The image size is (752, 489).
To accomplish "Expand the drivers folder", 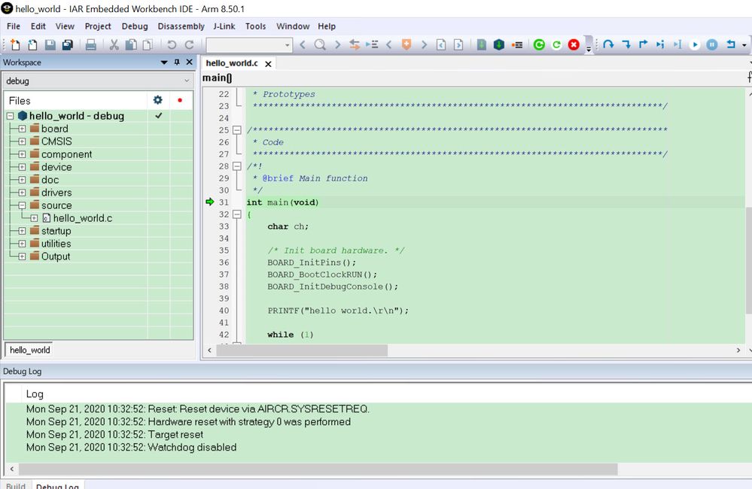I will [22, 193].
